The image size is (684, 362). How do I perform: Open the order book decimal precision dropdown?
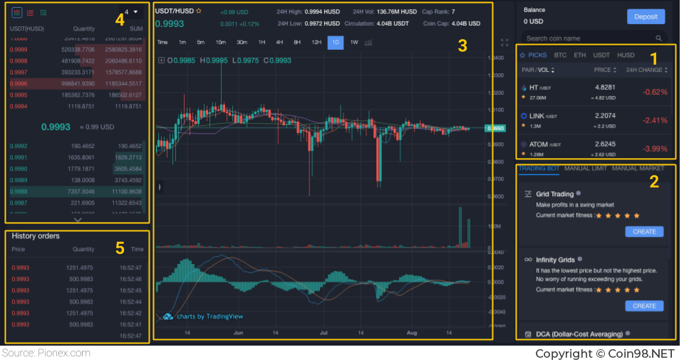131,12
